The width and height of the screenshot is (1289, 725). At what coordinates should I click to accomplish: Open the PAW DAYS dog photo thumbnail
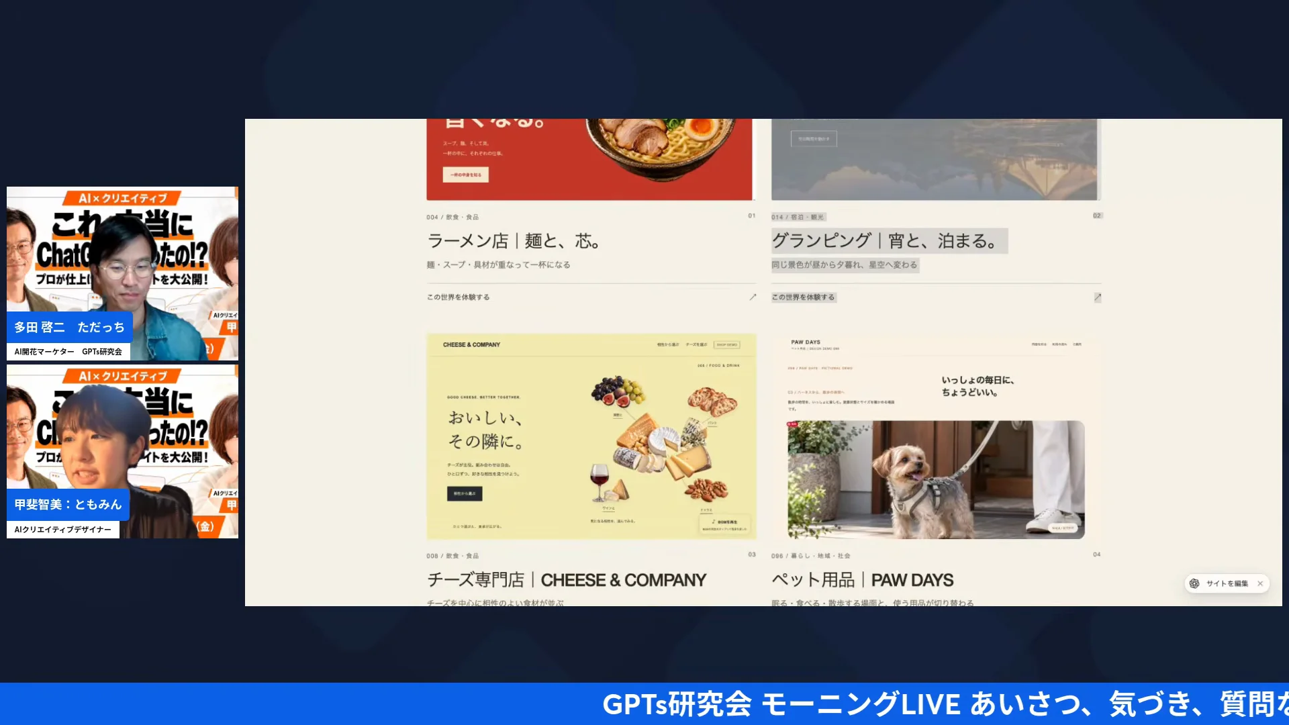[x=936, y=479]
